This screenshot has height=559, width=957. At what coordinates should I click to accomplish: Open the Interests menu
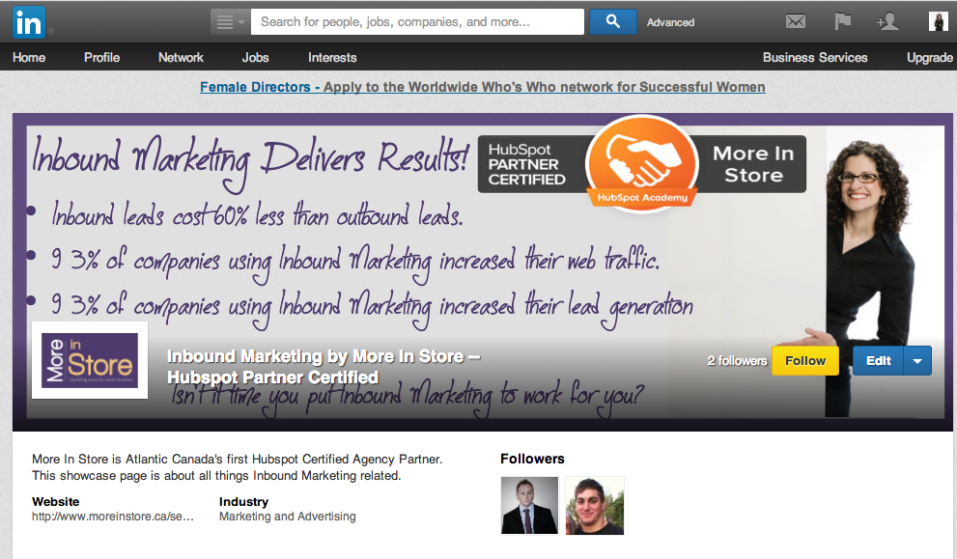332,57
